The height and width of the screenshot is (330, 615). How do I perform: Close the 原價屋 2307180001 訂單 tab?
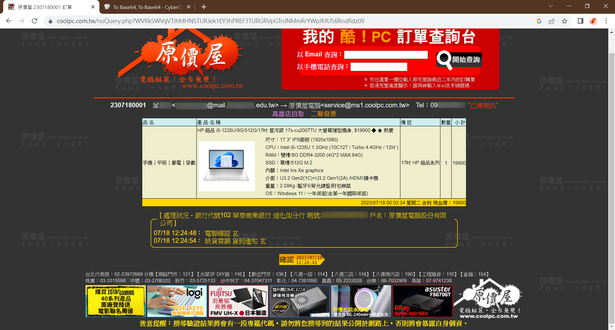[93, 7]
